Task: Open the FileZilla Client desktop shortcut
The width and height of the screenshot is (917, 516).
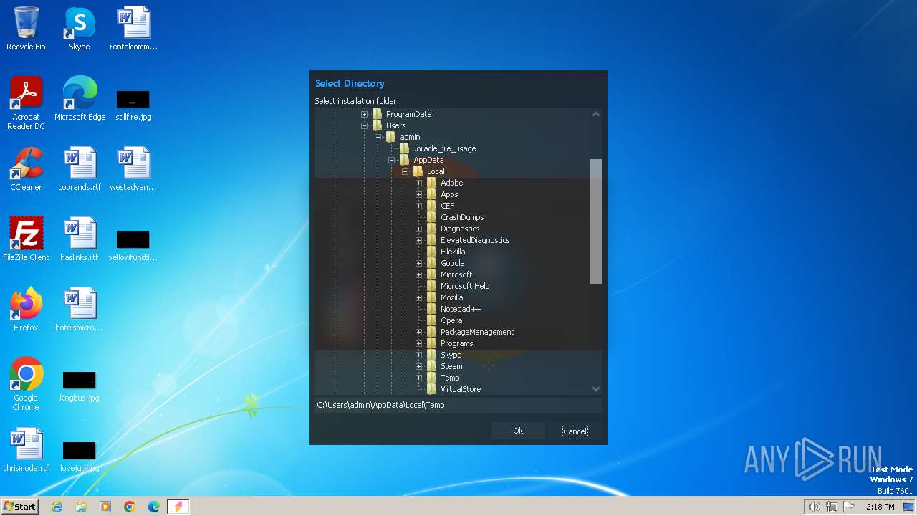Action: (x=26, y=239)
